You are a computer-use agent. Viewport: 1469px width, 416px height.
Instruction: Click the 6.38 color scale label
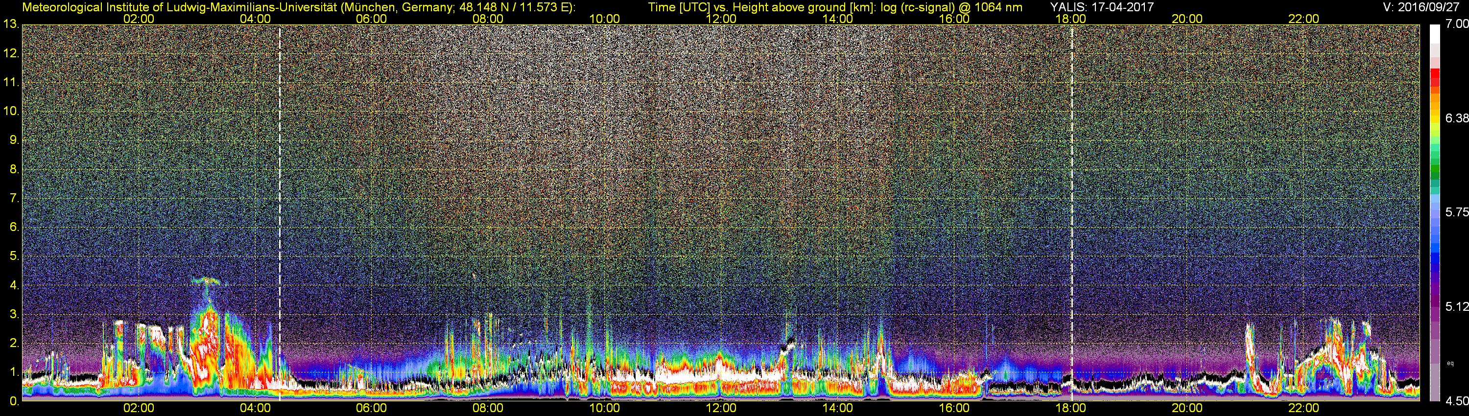[1456, 118]
